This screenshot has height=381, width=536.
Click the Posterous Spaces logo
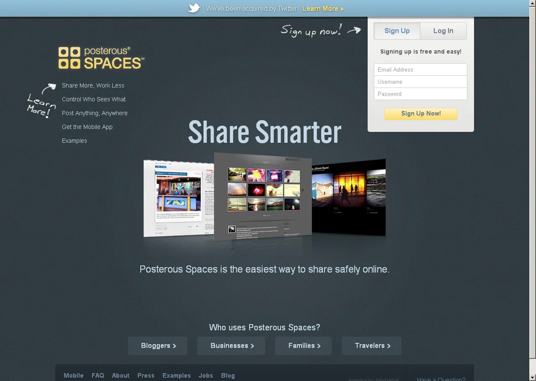point(101,58)
